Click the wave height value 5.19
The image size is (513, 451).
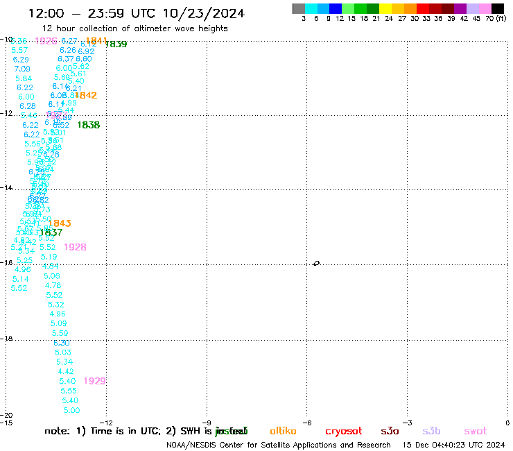click(49, 257)
